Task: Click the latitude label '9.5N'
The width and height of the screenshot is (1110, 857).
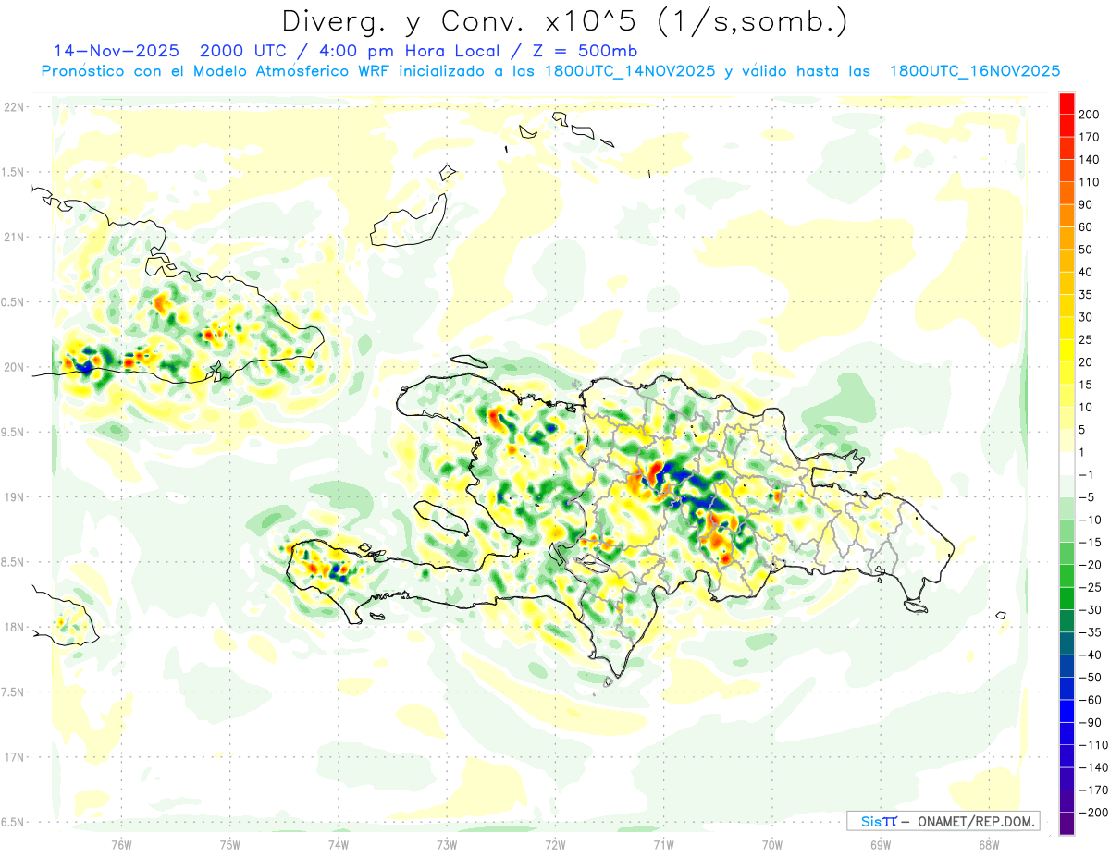Action: pyautogui.click(x=12, y=432)
